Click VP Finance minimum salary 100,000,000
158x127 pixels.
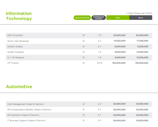coord(119,63)
